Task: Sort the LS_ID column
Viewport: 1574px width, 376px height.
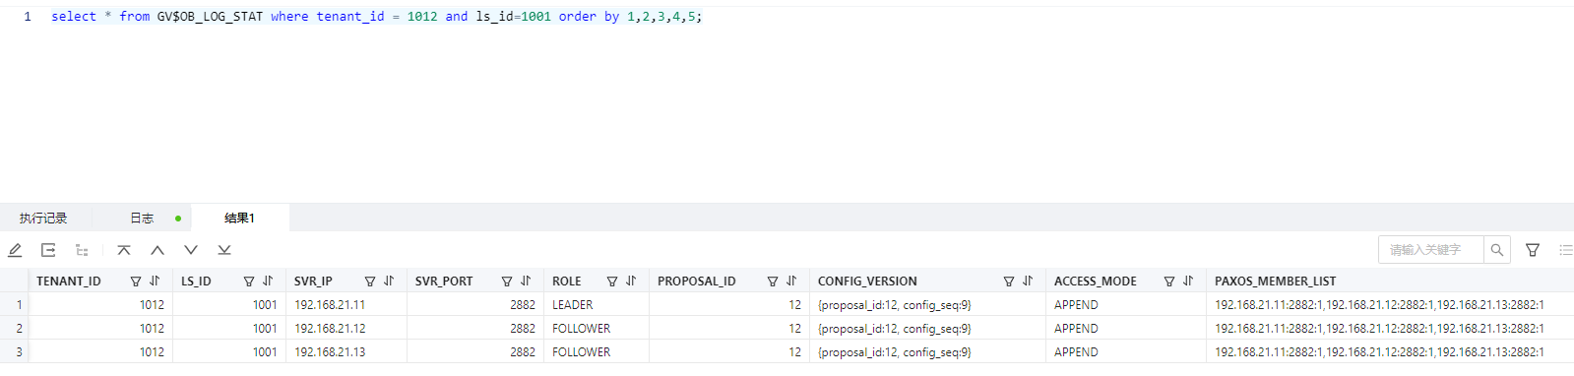Action: (268, 282)
